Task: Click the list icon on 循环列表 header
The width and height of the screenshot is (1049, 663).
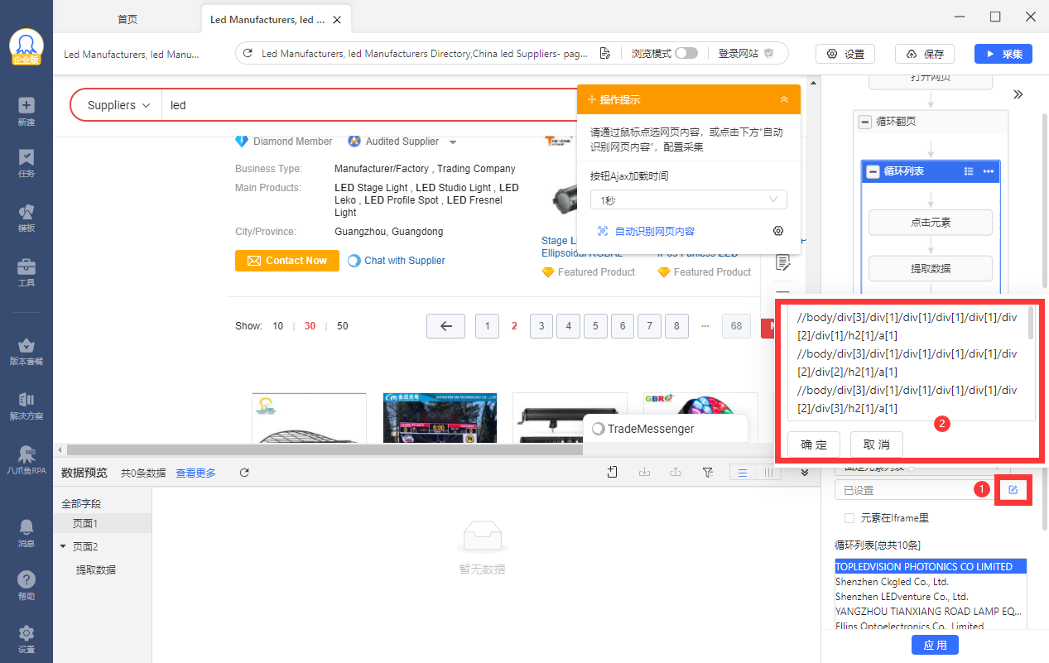Action: (969, 171)
